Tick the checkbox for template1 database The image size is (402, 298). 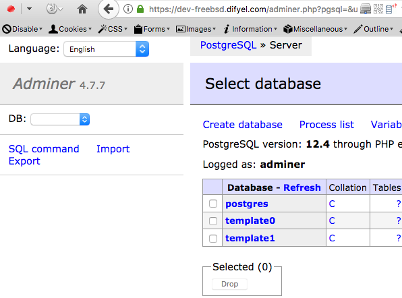pyautogui.click(x=213, y=239)
